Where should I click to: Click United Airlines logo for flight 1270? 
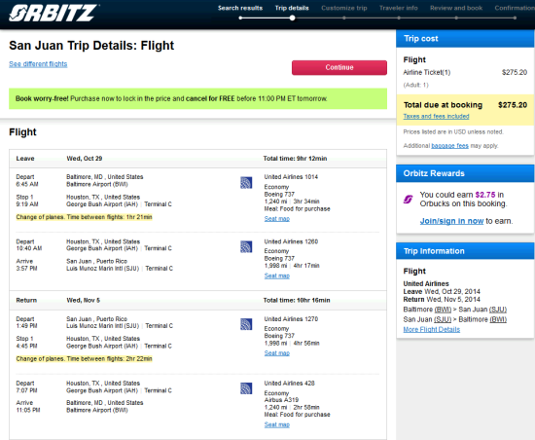(x=246, y=324)
